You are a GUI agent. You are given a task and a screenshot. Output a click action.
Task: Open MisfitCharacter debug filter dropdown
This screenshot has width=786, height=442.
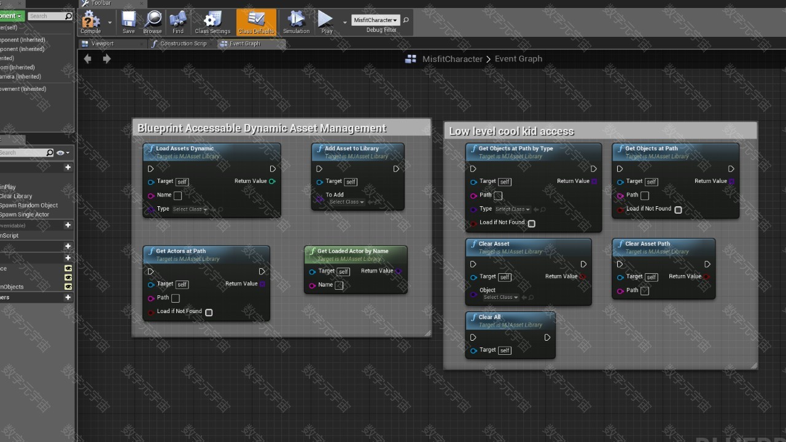tap(376, 20)
